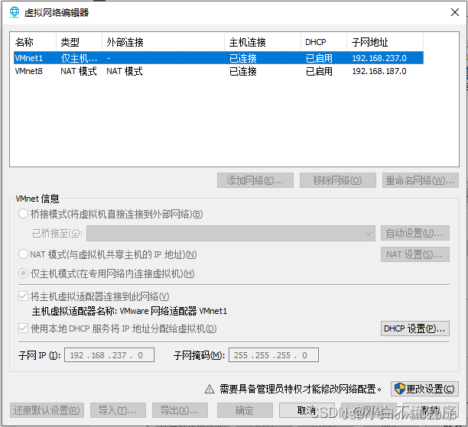
Task: Click the warning triangle icon
Action: coord(210,389)
